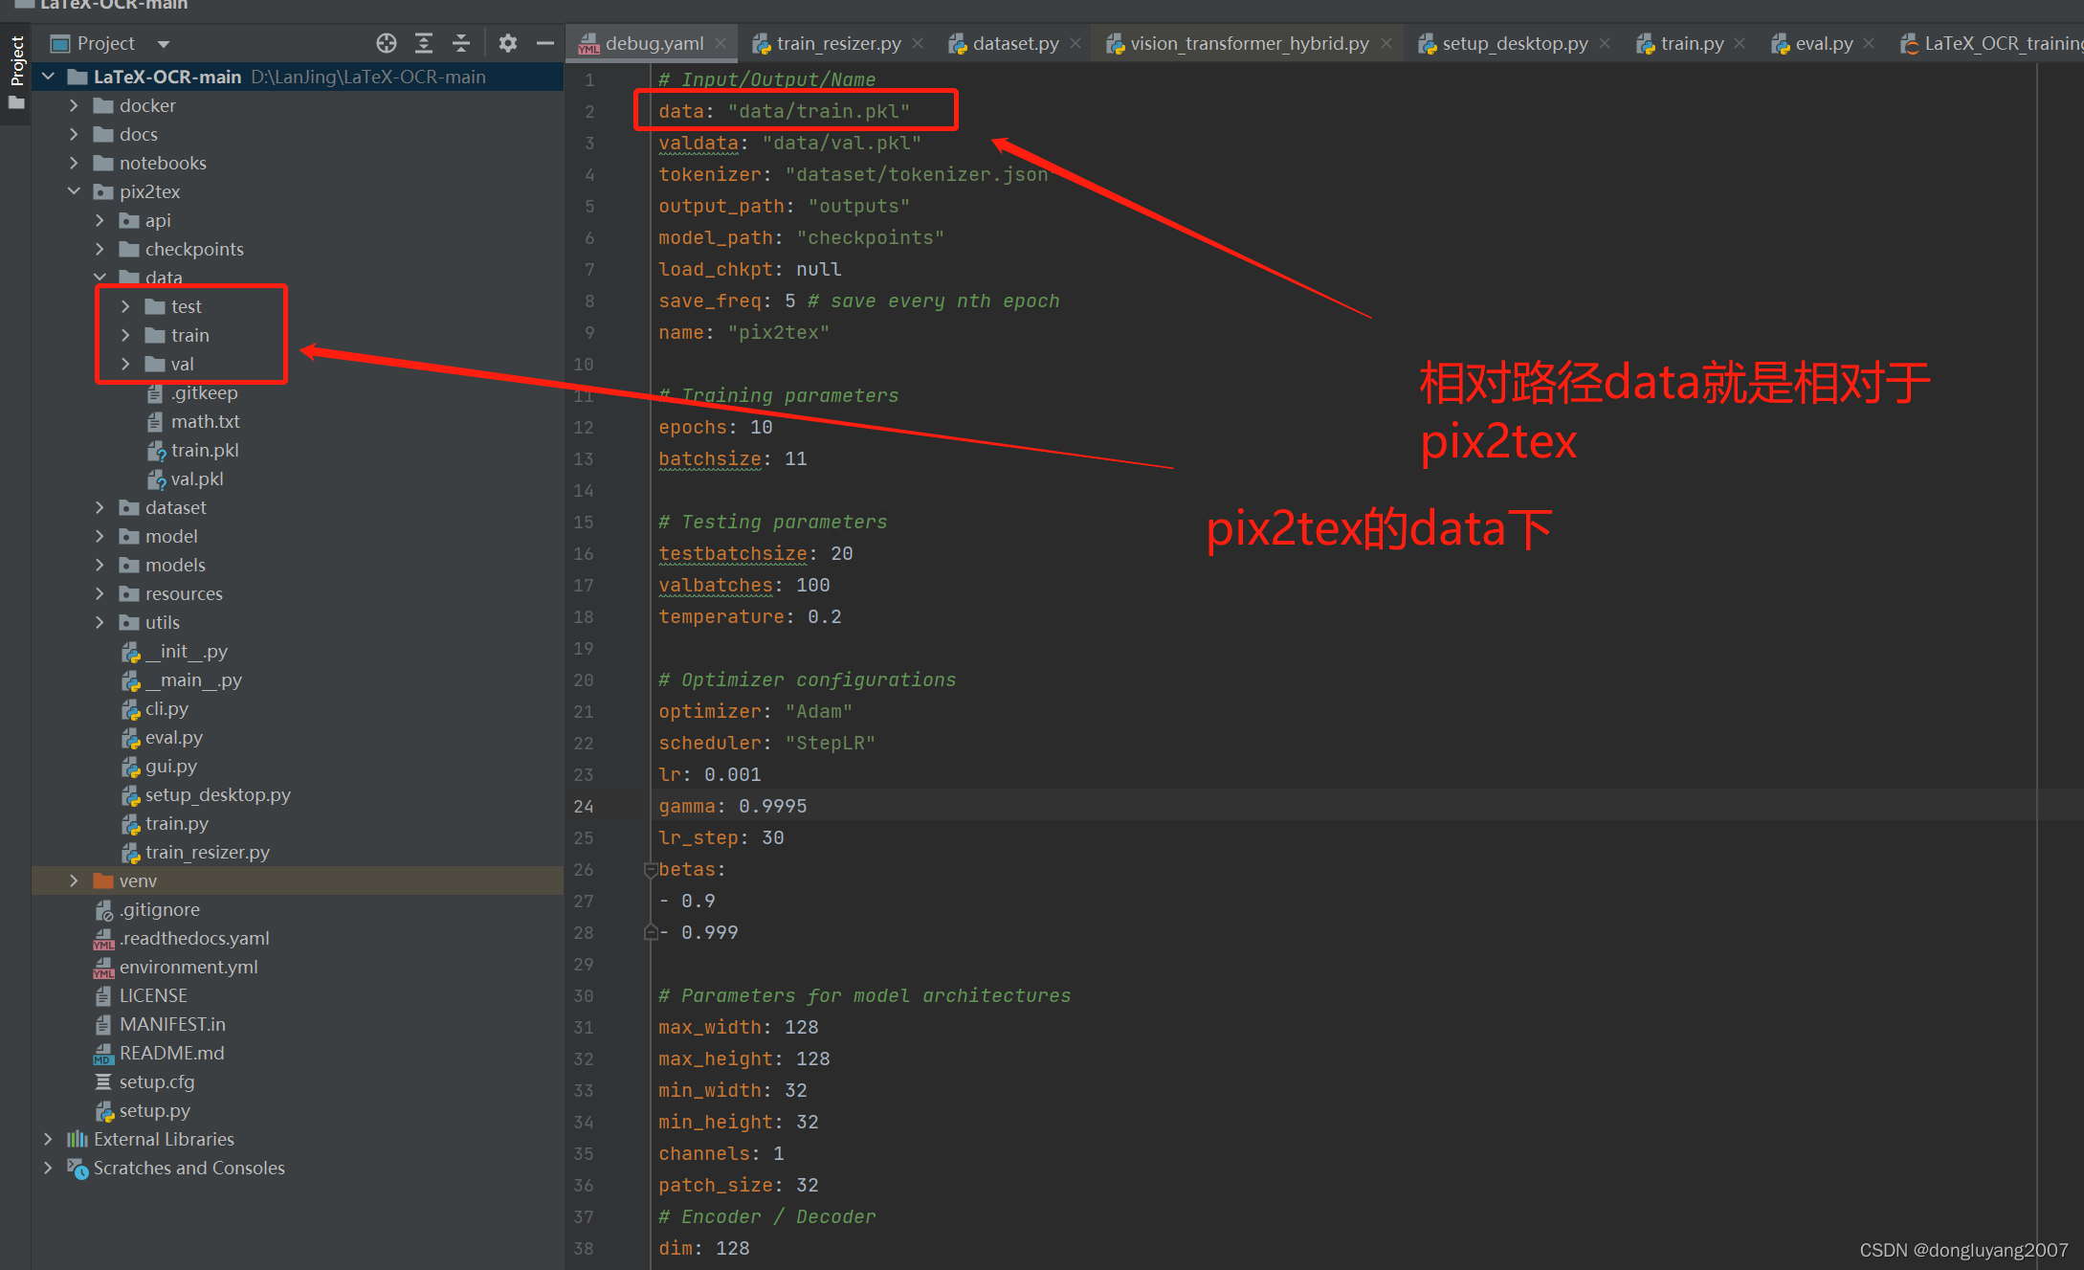Expand the train folder under data

(x=123, y=335)
